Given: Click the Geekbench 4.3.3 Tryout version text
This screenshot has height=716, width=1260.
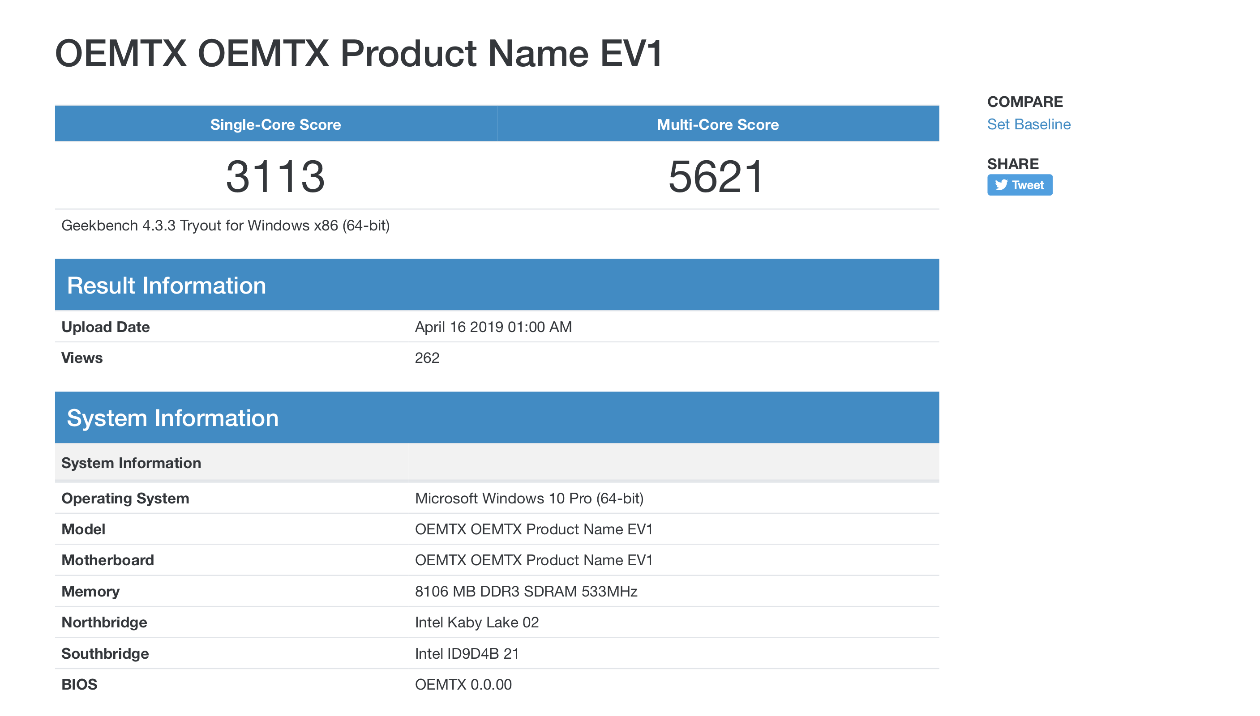Looking at the screenshot, I should tap(225, 225).
